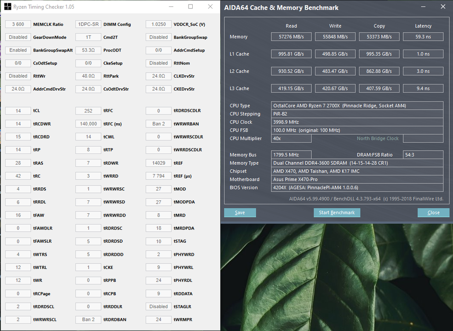This screenshot has width=453, height=331.
Task: Click the tRCDWR value box
Action: (18, 124)
